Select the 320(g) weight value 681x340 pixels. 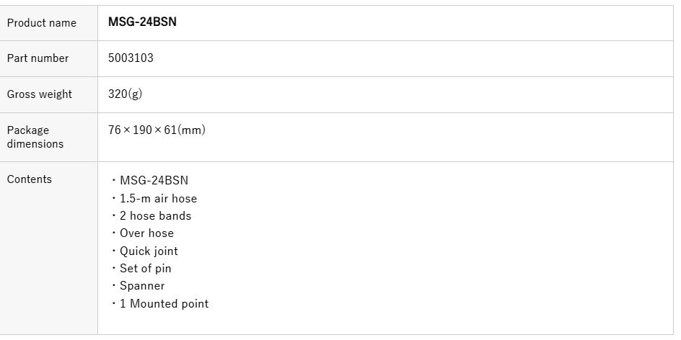[125, 94]
